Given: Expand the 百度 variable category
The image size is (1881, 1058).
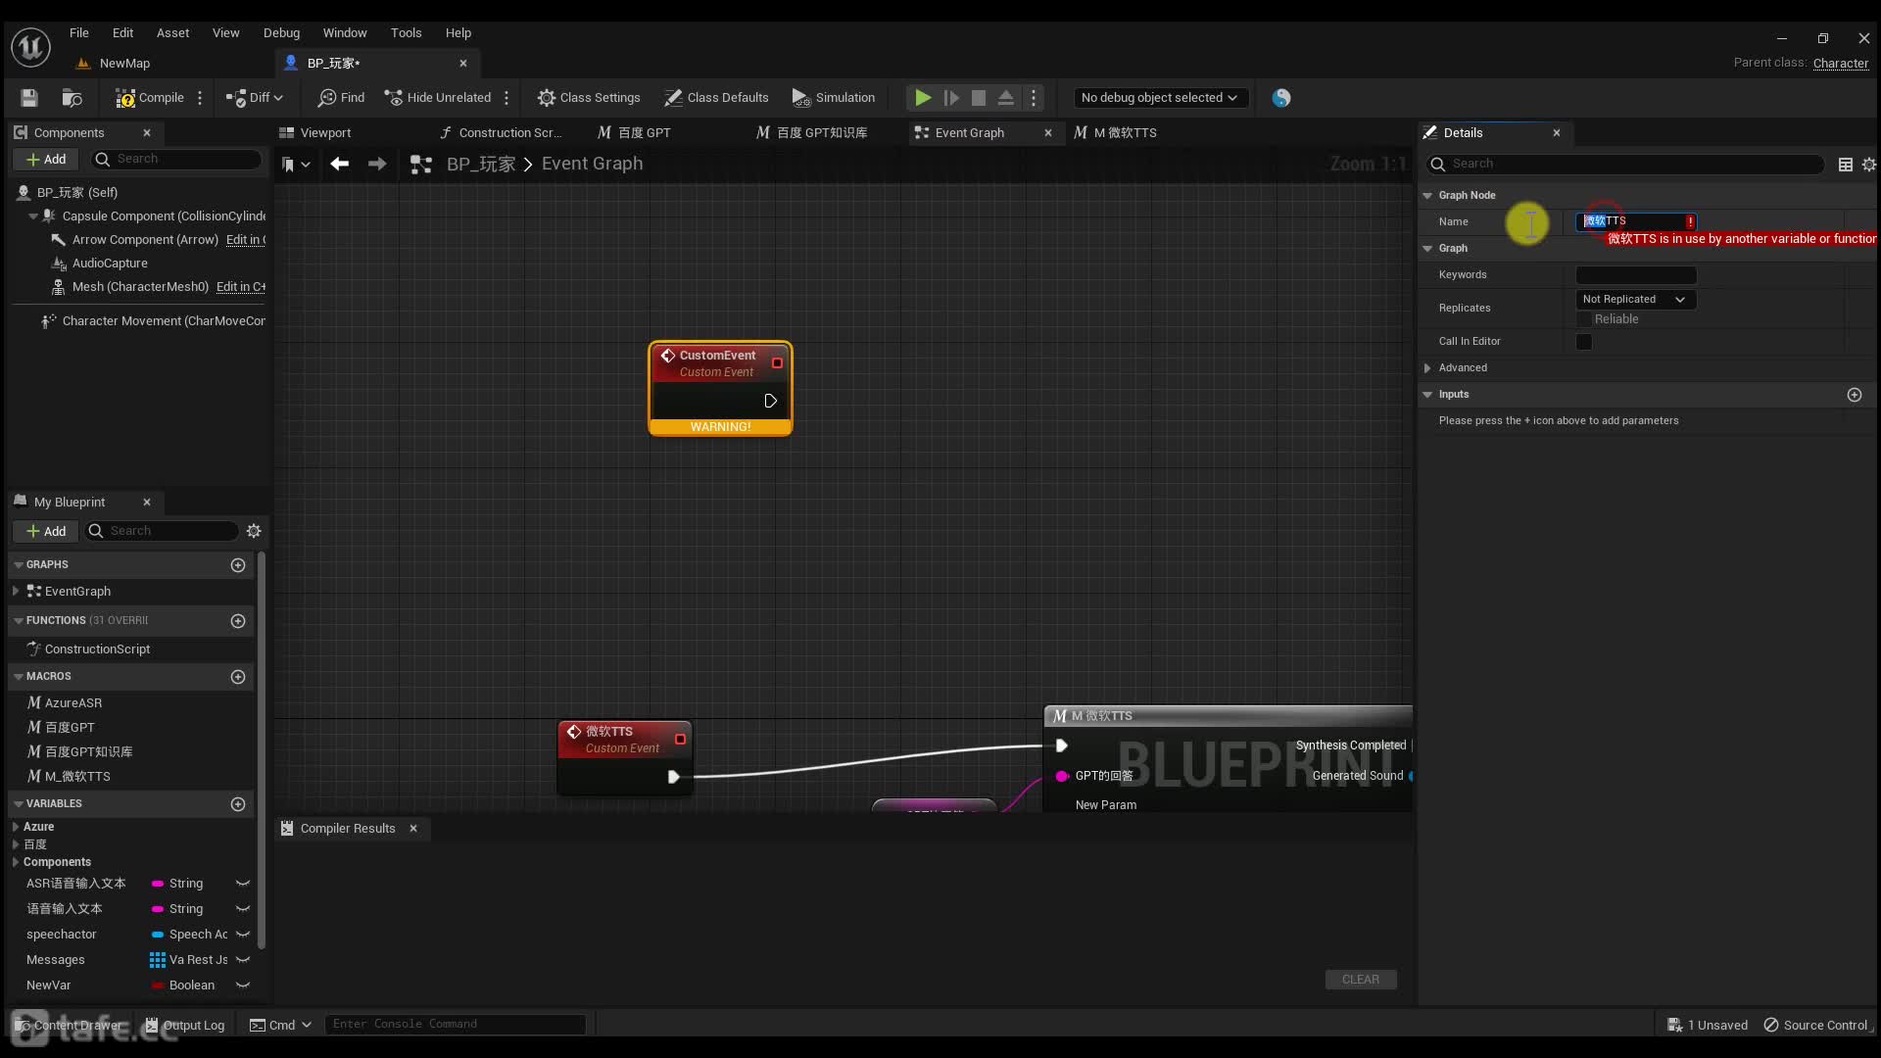Looking at the screenshot, I should click(x=16, y=844).
